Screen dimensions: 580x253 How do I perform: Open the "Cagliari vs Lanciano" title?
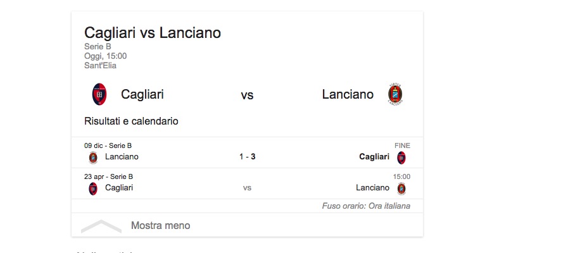(x=153, y=33)
